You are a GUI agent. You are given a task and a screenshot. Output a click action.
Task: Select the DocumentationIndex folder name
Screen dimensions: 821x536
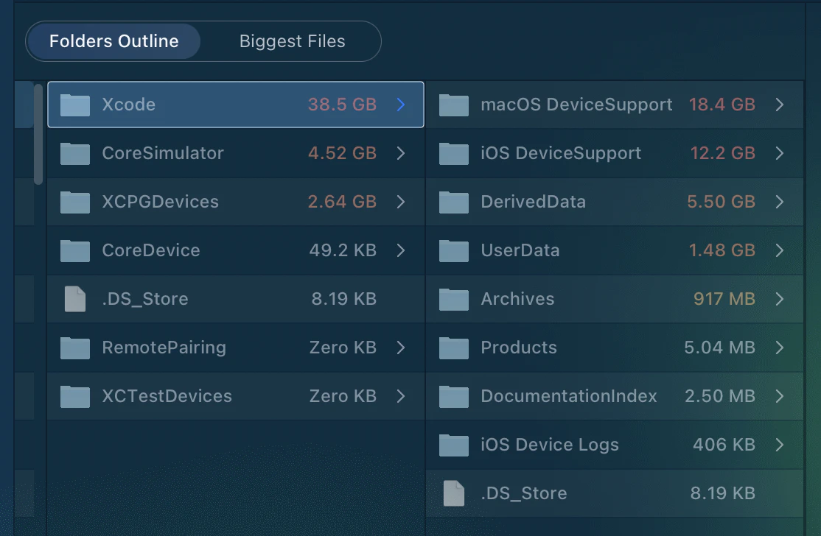coord(569,396)
